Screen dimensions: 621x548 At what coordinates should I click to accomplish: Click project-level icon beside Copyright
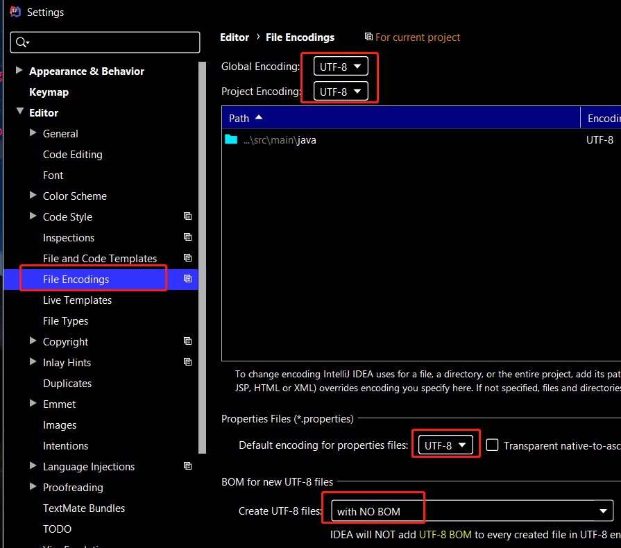(x=187, y=341)
